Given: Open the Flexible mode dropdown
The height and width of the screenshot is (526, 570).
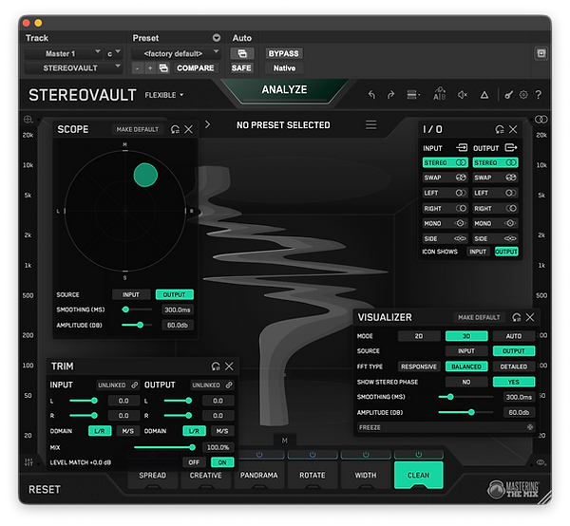Looking at the screenshot, I should pos(164,95).
